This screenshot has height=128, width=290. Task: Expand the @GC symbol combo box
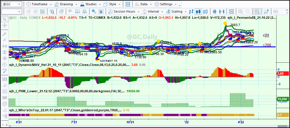click(19, 4)
